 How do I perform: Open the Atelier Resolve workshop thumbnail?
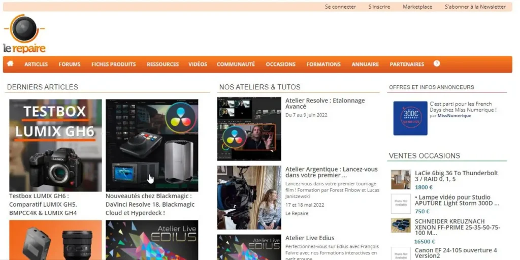(x=249, y=128)
